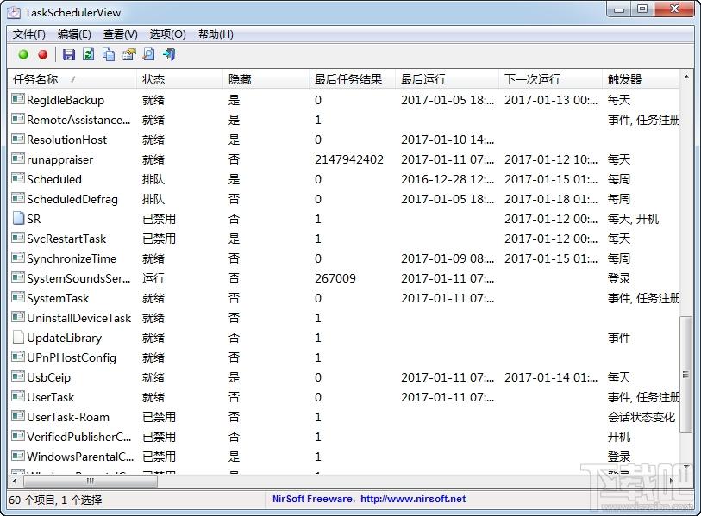Click the 排队 status in ScheduledDefrag row
Image resolution: width=701 pixels, height=516 pixels.
point(153,199)
